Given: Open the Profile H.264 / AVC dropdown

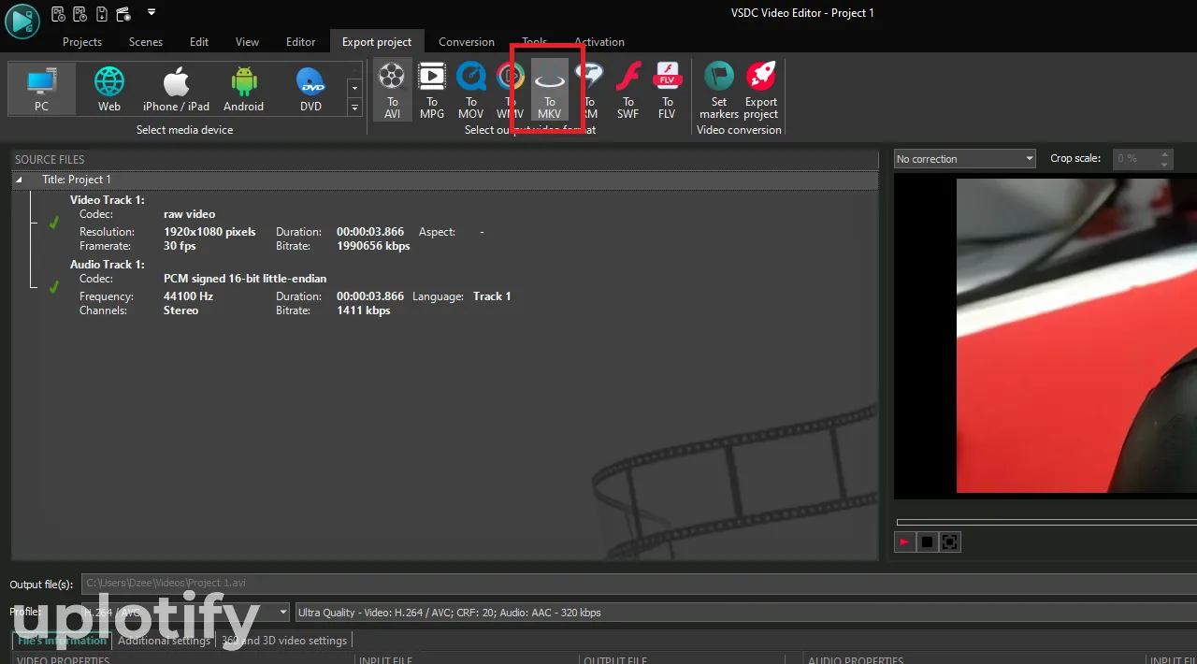Looking at the screenshot, I should point(184,613).
